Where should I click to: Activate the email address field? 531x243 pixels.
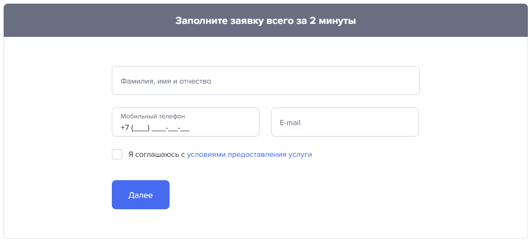coord(345,122)
